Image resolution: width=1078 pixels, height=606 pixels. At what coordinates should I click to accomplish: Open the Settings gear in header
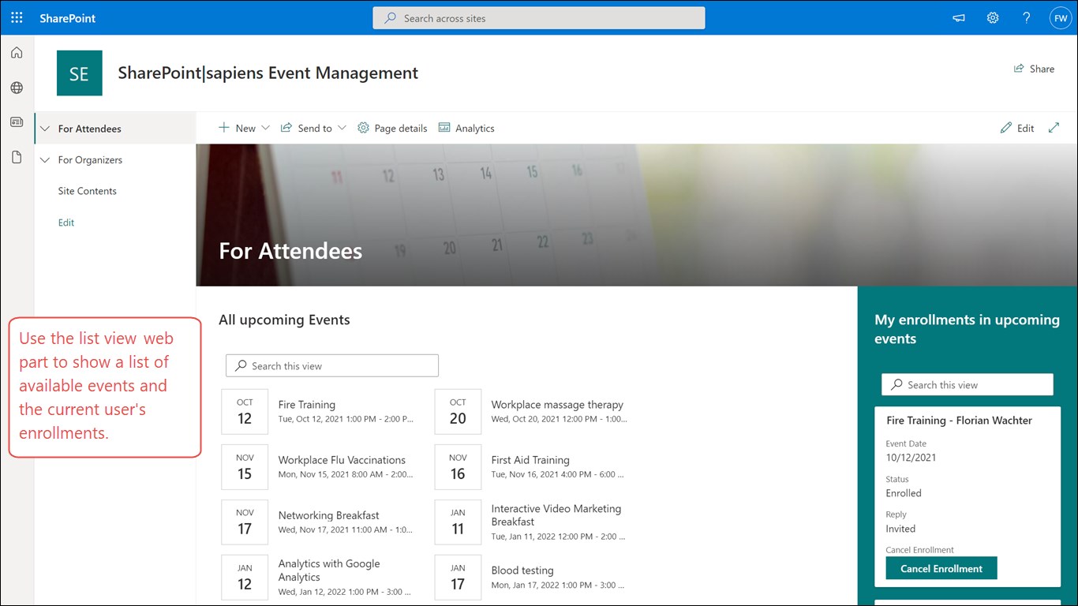coord(993,17)
